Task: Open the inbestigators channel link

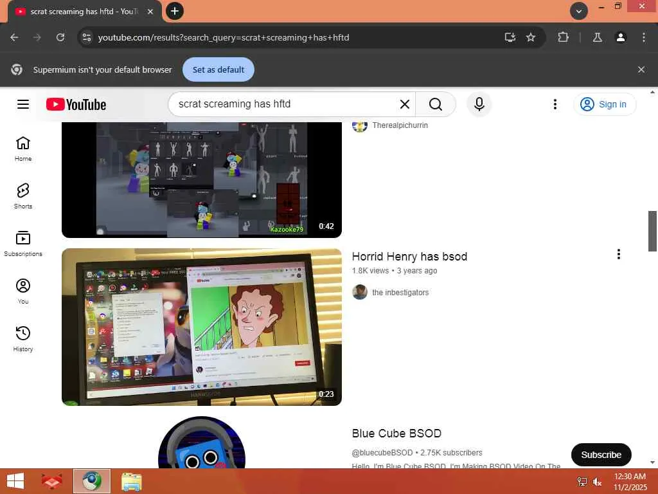Action: [x=400, y=293]
